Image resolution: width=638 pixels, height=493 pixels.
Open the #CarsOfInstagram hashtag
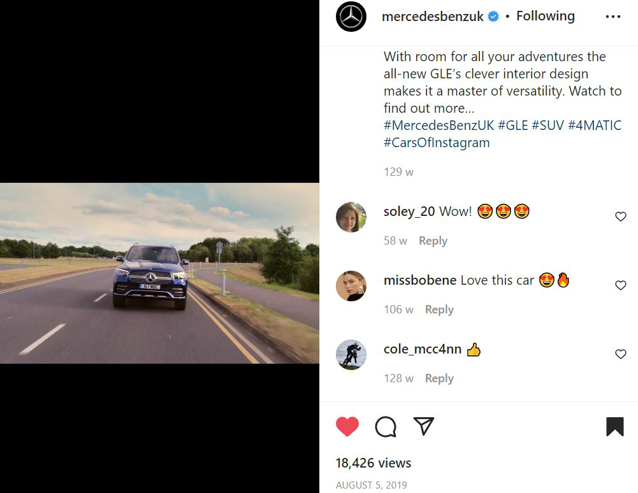tap(437, 143)
